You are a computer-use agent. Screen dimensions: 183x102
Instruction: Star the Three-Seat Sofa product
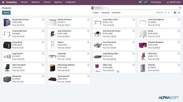point(88,76)
